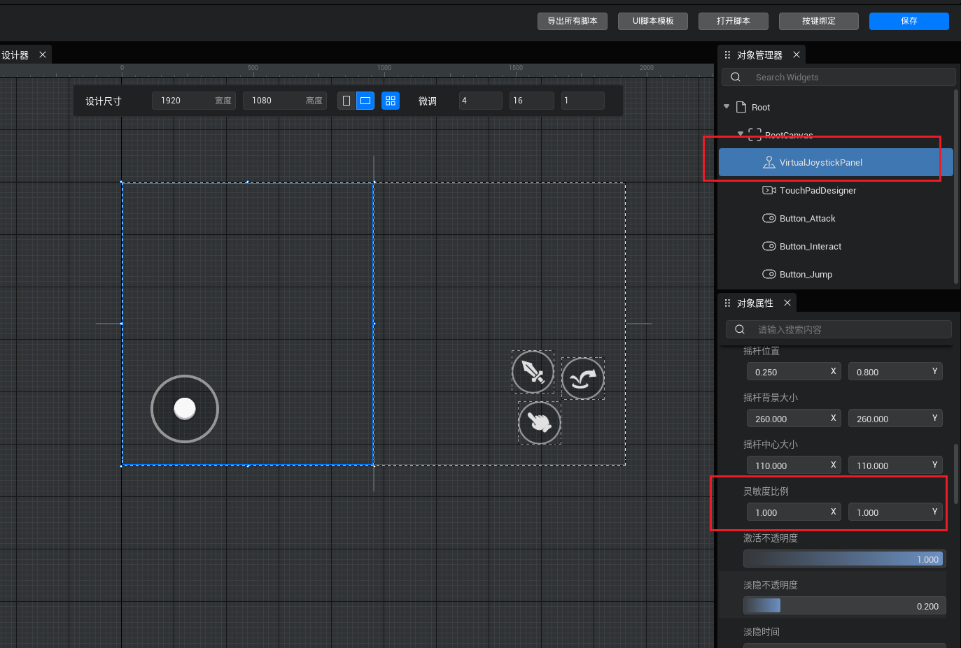
Task: Click the design width field 1920
Action: coord(194,101)
